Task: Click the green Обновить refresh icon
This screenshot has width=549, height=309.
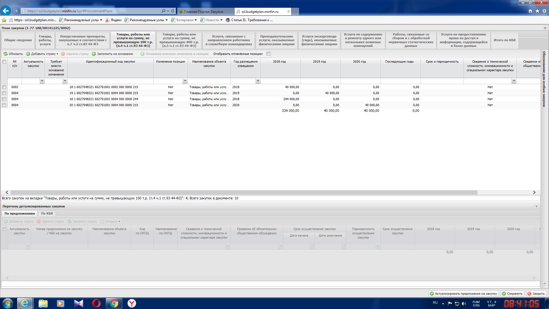Action: 5,54
